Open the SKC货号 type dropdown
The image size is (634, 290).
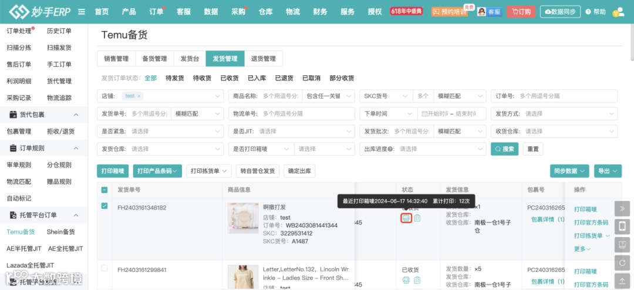tap(386, 96)
